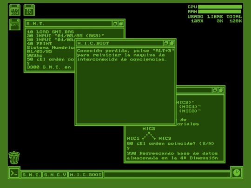Open the S.N.C.V. floppy desktop icon
Viewport: 251px width, 188px height.
point(29,10)
